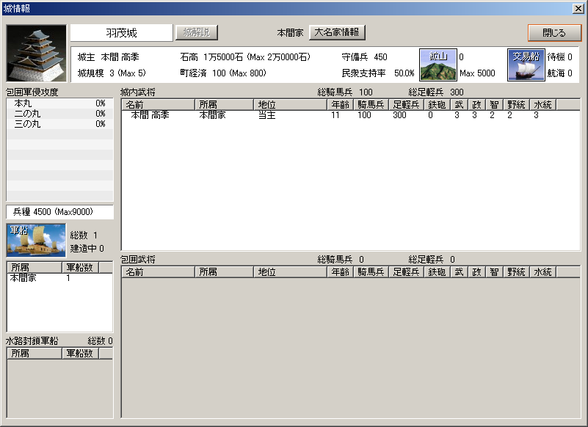Click the 城解説 castle description button

click(196, 33)
